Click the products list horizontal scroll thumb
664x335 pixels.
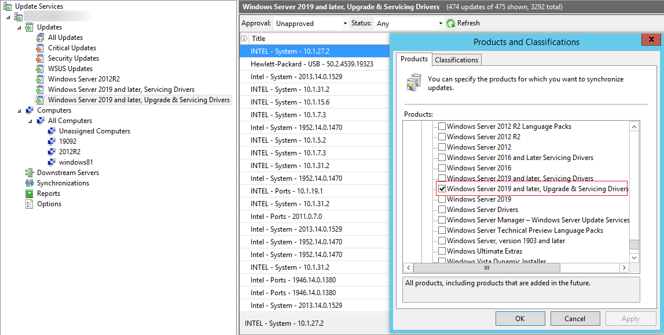[487, 268]
